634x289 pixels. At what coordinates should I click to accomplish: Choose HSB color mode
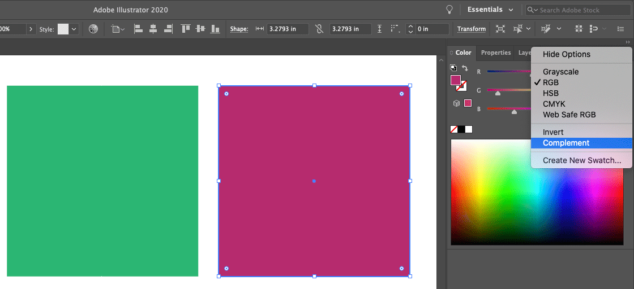click(581, 93)
